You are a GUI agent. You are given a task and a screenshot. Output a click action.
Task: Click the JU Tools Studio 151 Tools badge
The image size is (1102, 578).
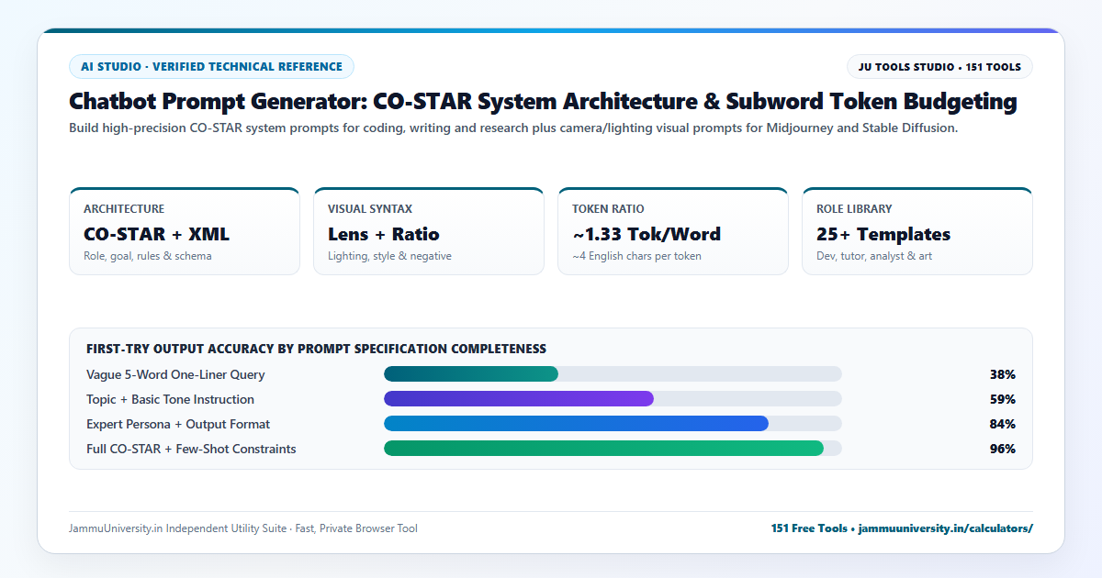pyautogui.click(x=939, y=67)
